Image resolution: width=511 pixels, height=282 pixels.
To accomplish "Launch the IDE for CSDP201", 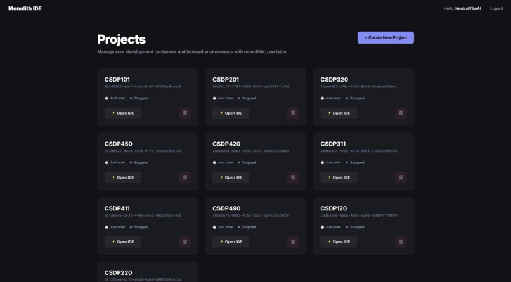I will coord(231,113).
